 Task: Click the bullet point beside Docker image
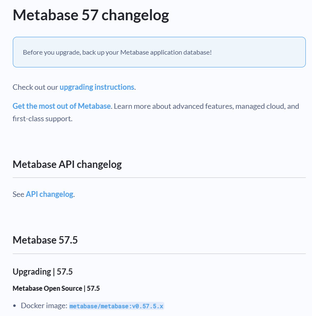15,306
